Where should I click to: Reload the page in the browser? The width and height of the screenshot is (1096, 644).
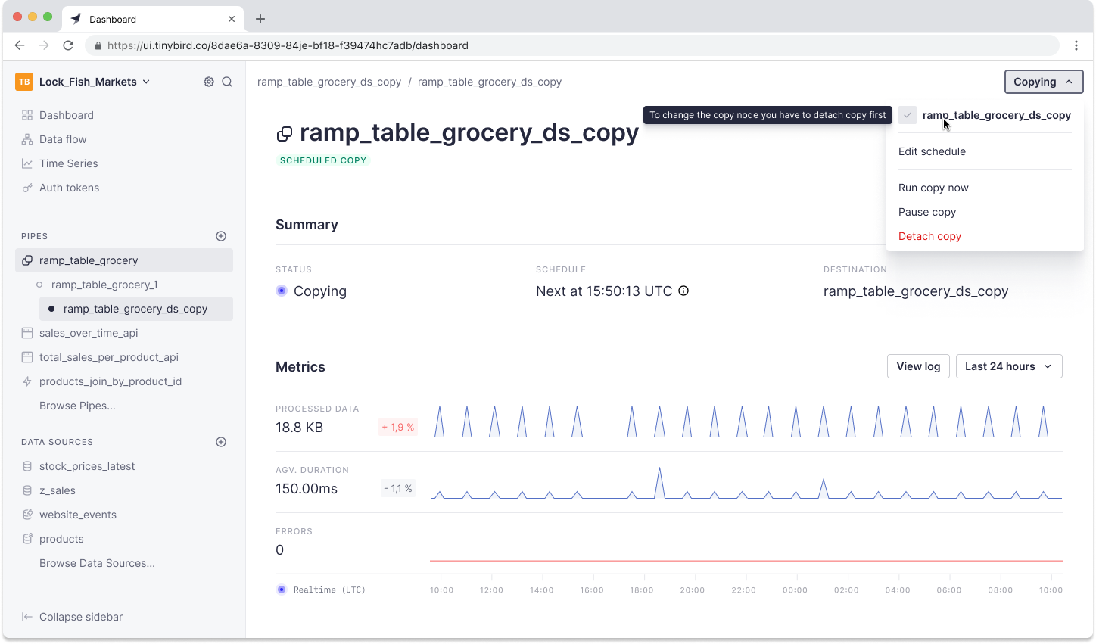68,45
